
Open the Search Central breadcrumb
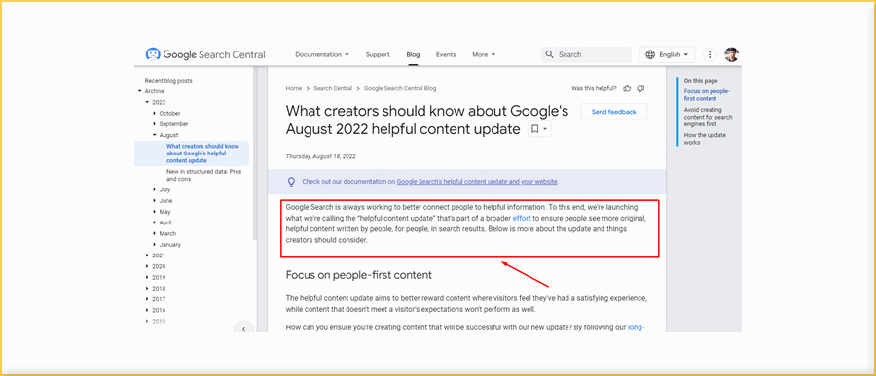coord(333,88)
